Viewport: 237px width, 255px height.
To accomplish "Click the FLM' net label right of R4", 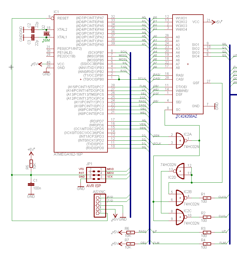I will click(x=223, y=243).
